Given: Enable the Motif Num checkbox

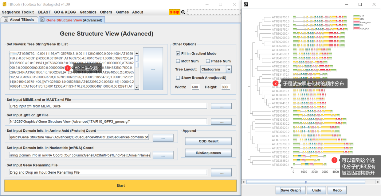Looking at the screenshot, I should point(178,61).
